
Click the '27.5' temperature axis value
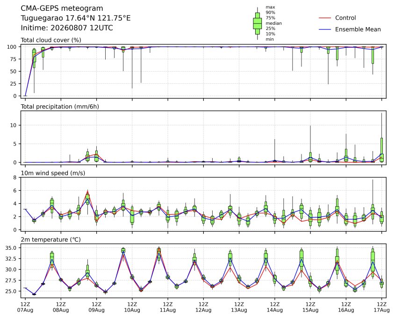(11, 281)
